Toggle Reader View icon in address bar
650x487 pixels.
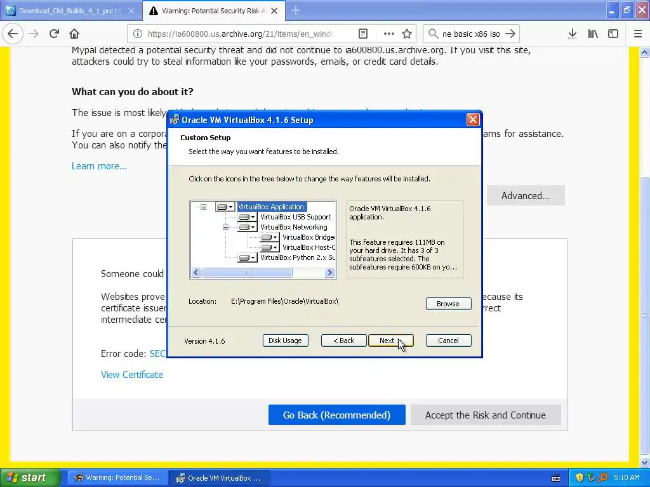point(362,34)
